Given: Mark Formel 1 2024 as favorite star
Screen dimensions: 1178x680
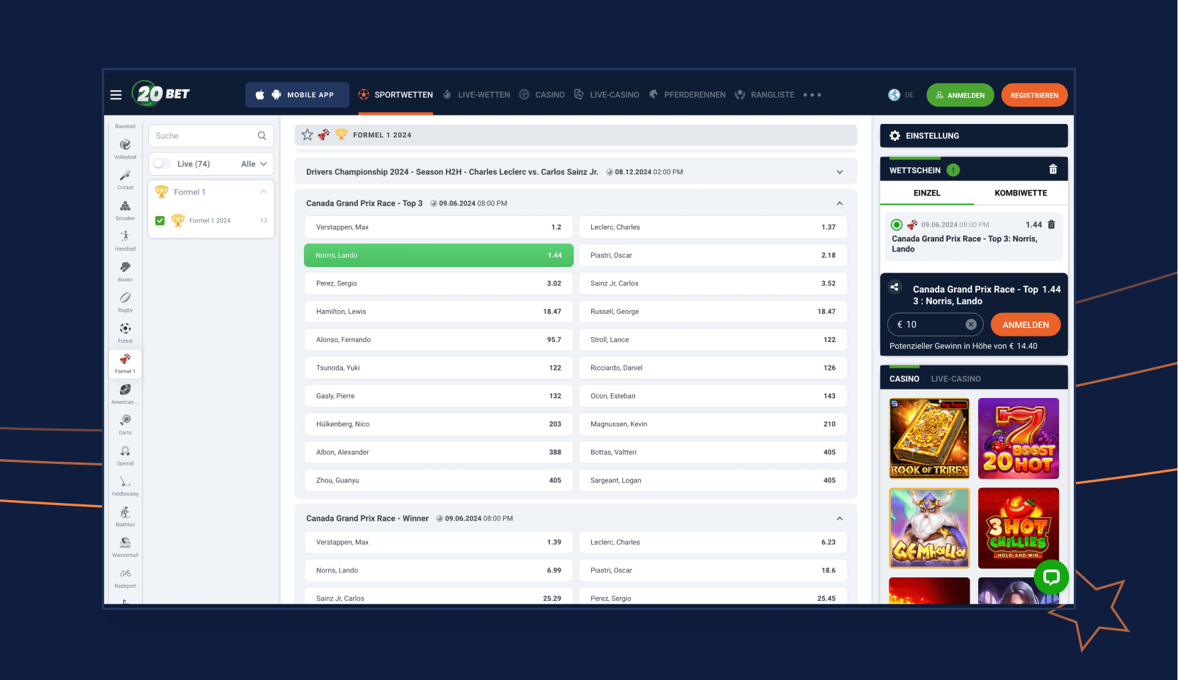Looking at the screenshot, I should pos(308,135).
